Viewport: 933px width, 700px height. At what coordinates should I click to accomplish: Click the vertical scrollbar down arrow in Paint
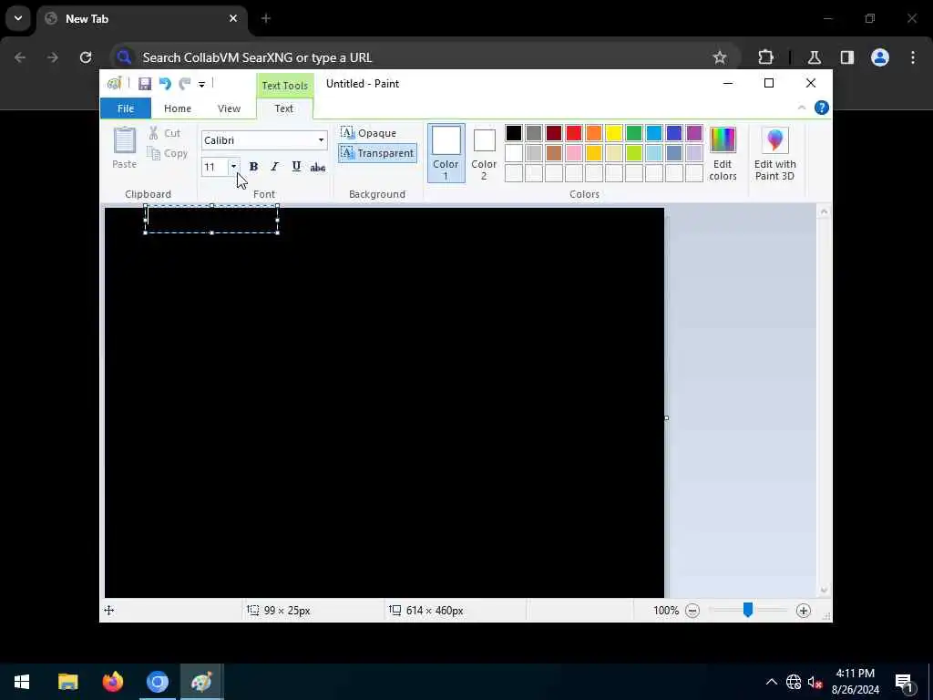824,591
